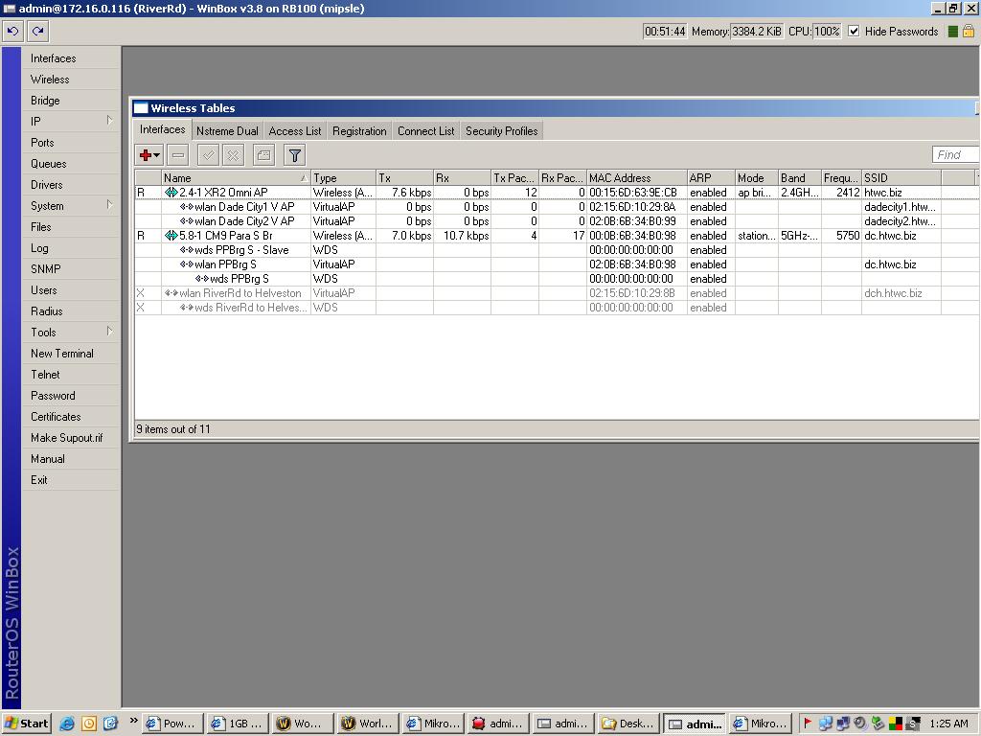The height and width of the screenshot is (736, 981).
Task: Click the Redo arrow icon
Action: tap(38, 31)
